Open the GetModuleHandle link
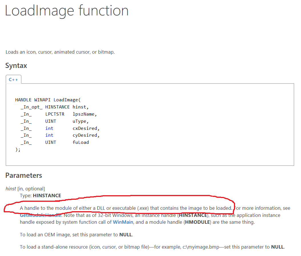This screenshot has height=256, width=301. pos(40,215)
